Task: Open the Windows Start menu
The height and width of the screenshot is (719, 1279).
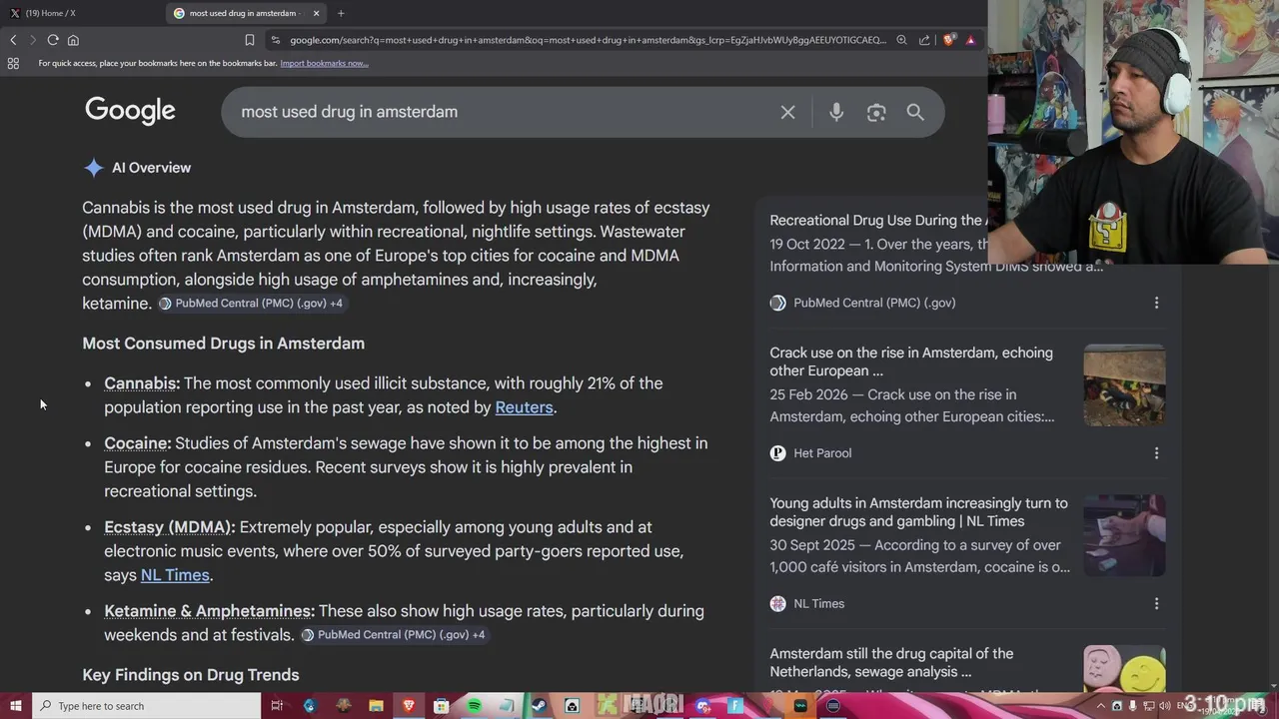Action: [x=15, y=706]
